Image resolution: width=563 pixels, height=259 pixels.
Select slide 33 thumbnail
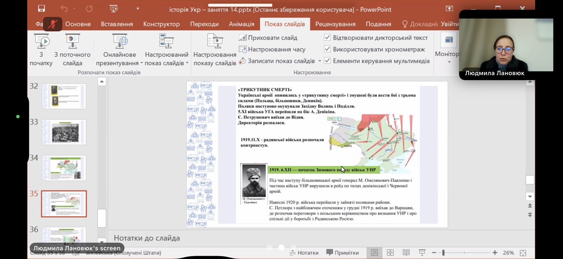point(64,132)
